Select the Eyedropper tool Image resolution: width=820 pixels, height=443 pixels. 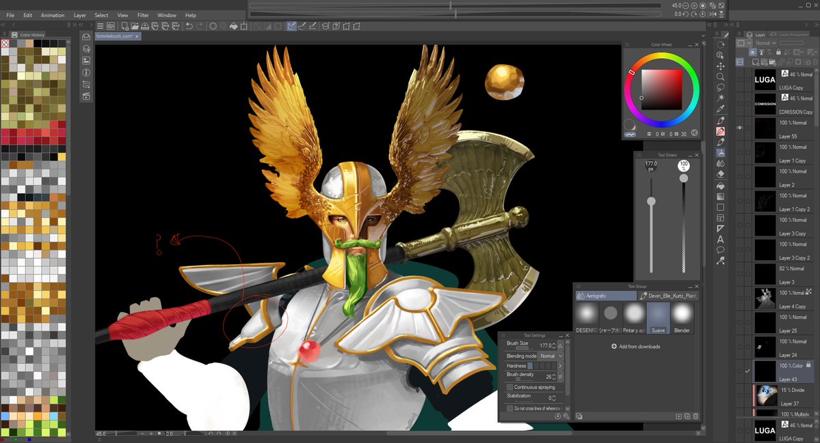point(720,109)
